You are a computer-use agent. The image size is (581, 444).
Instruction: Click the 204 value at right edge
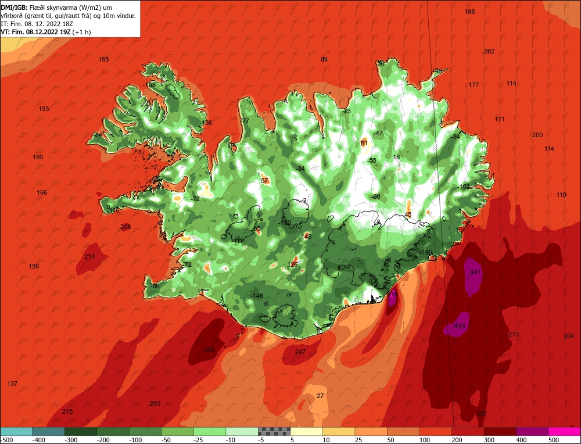pyautogui.click(x=569, y=336)
